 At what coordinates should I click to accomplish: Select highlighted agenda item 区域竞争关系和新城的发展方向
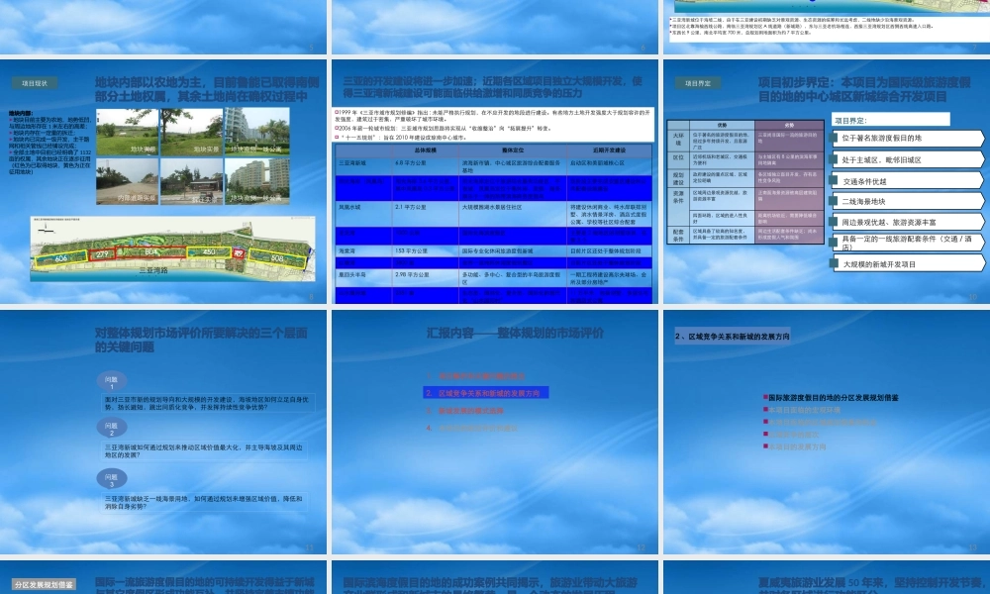coord(485,393)
